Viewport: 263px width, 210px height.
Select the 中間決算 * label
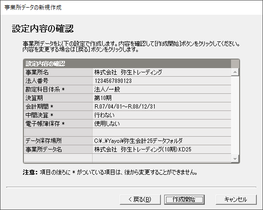click(40, 115)
